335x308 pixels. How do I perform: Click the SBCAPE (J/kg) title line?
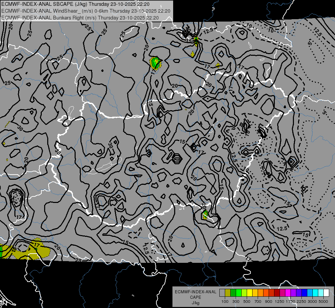[x=75, y=4]
